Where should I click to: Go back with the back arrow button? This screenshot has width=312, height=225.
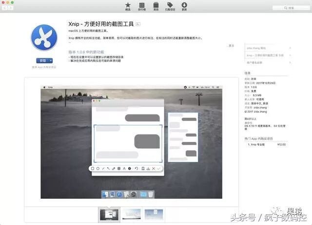click(5, 8)
